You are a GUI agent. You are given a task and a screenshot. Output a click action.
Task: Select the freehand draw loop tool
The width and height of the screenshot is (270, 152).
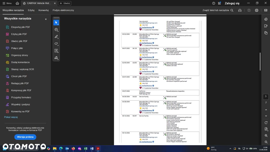56,44
